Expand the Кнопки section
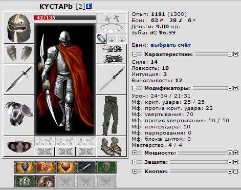The image size is (241, 190). click(135, 171)
